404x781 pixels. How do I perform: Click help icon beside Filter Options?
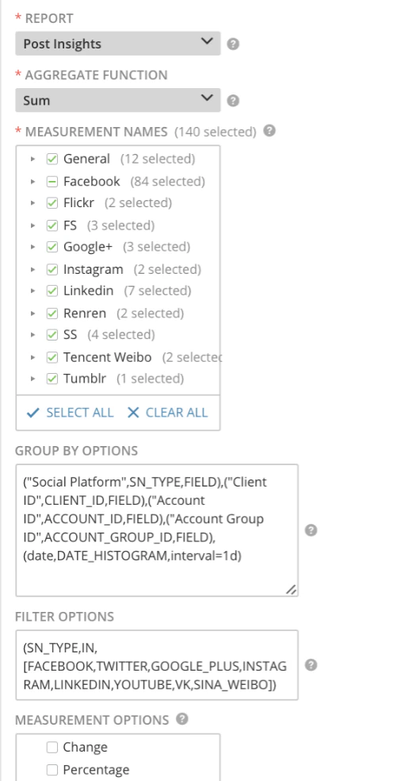click(311, 665)
